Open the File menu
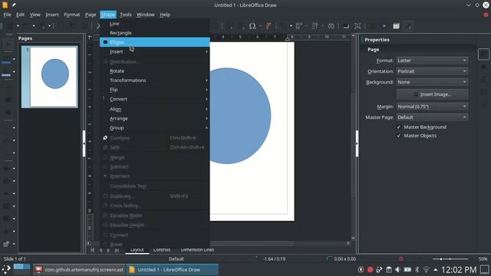 click(7, 15)
